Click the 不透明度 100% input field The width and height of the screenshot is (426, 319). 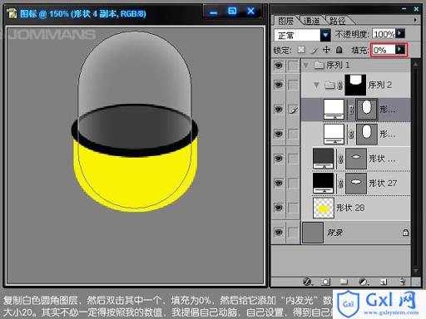[384, 34]
